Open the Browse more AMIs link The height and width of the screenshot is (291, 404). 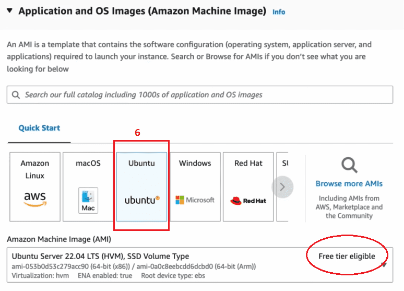tap(349, 183)
